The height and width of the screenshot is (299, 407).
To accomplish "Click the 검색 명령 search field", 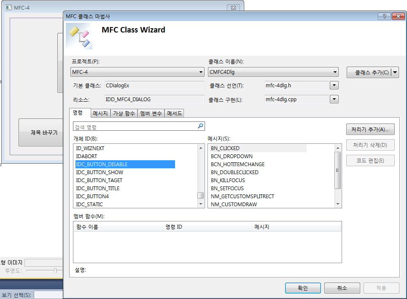I will tap(136, 127).
